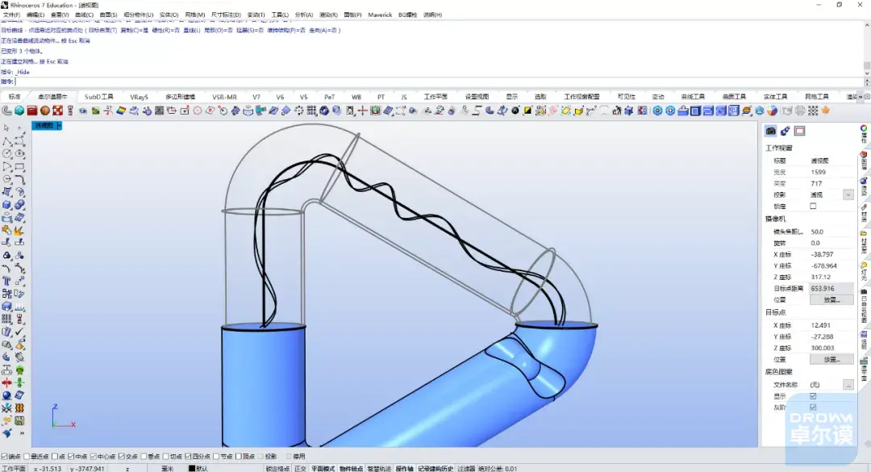Click the black-and-yellow square toolbar icon
This screenshot has width=871, height=472.
click(x=527, y=111)
